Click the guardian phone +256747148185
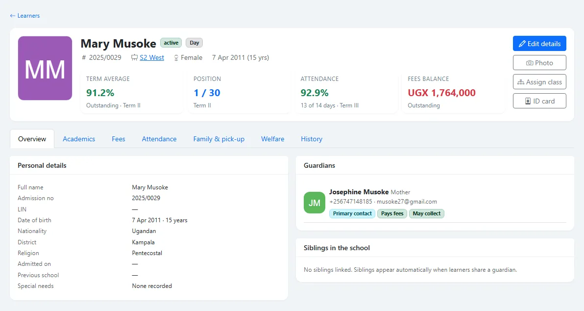The height and width of the screenshot is (311, 584). 350,202
